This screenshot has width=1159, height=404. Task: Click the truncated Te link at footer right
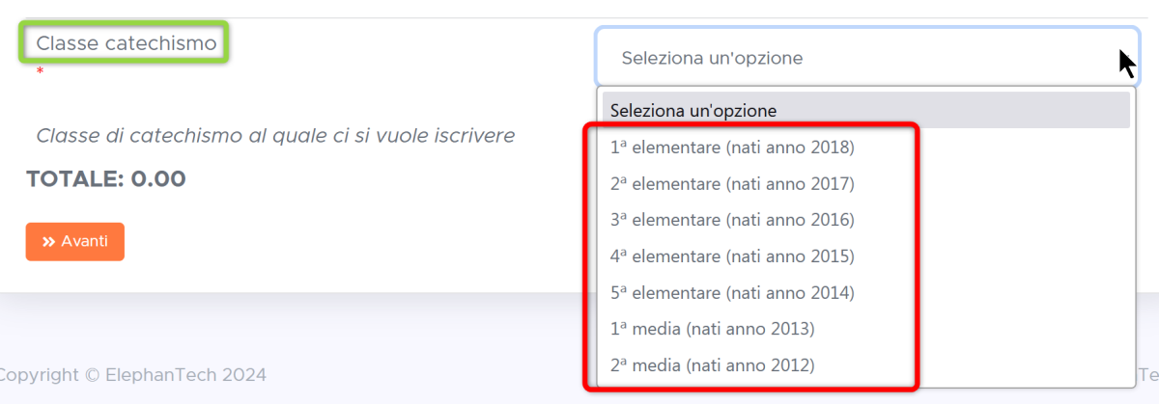tap(1148, 375)
